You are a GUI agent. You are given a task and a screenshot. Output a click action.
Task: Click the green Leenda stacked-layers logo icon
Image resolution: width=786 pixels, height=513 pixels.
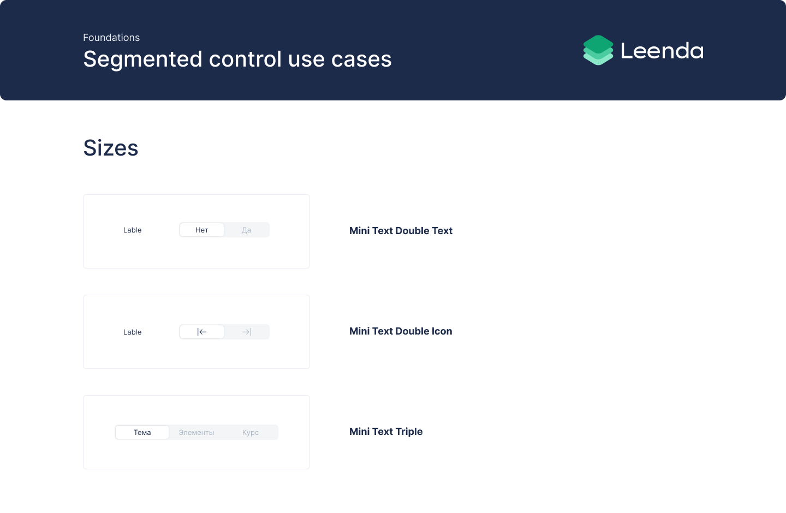tap(598, 50)
